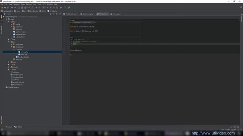Open the Refactor menu
The height and width of the screenshot is (136, 243).
coord(29,4)
